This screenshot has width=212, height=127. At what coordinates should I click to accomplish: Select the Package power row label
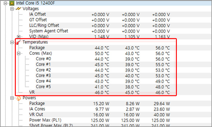[x=37, y=103]
